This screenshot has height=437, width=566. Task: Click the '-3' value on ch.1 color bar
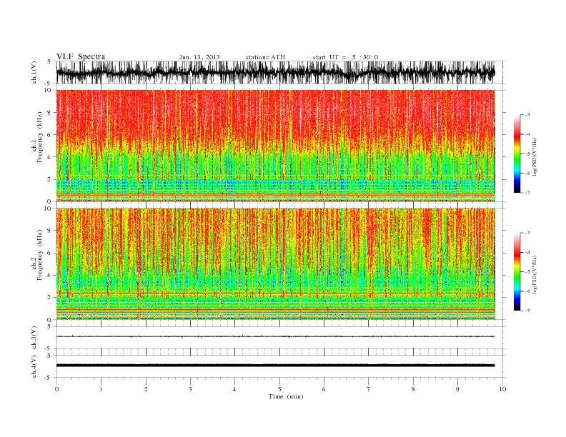(527, 115)
